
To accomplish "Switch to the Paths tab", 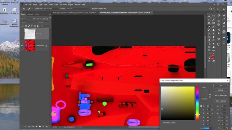I will [x=37, y=14].
